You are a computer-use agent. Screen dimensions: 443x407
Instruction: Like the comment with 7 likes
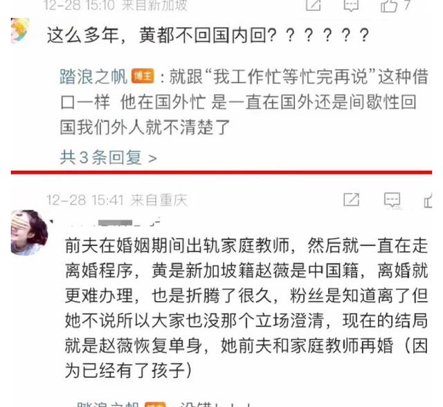coord(395,5)
